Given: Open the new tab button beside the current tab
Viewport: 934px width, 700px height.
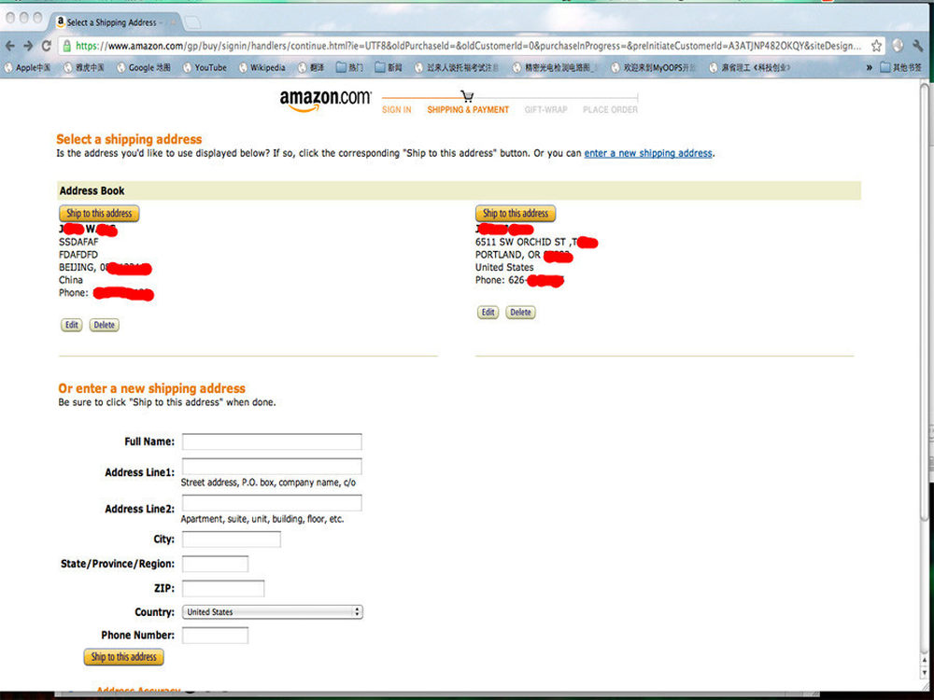Looking at the screenshot, I should pos(191,22).
